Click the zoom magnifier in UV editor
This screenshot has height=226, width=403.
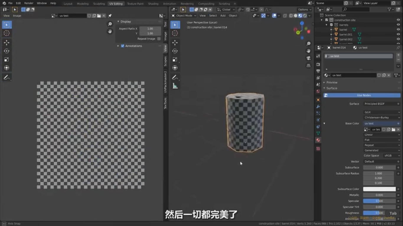110,24
